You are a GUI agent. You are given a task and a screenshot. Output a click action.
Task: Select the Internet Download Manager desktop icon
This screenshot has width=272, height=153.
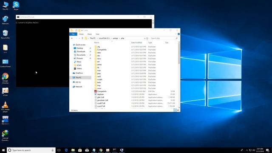click(x=5, y=136)
